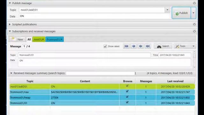Click the Publish button

click(181, 13)
